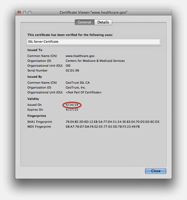Click the <Not Part Of Certificate> text
The width and height of the screenshot is (187, 200).
pyautogui.click(x=84, y=92)
